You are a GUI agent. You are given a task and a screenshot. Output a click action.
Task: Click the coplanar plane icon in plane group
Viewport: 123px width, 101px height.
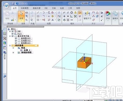32,13
